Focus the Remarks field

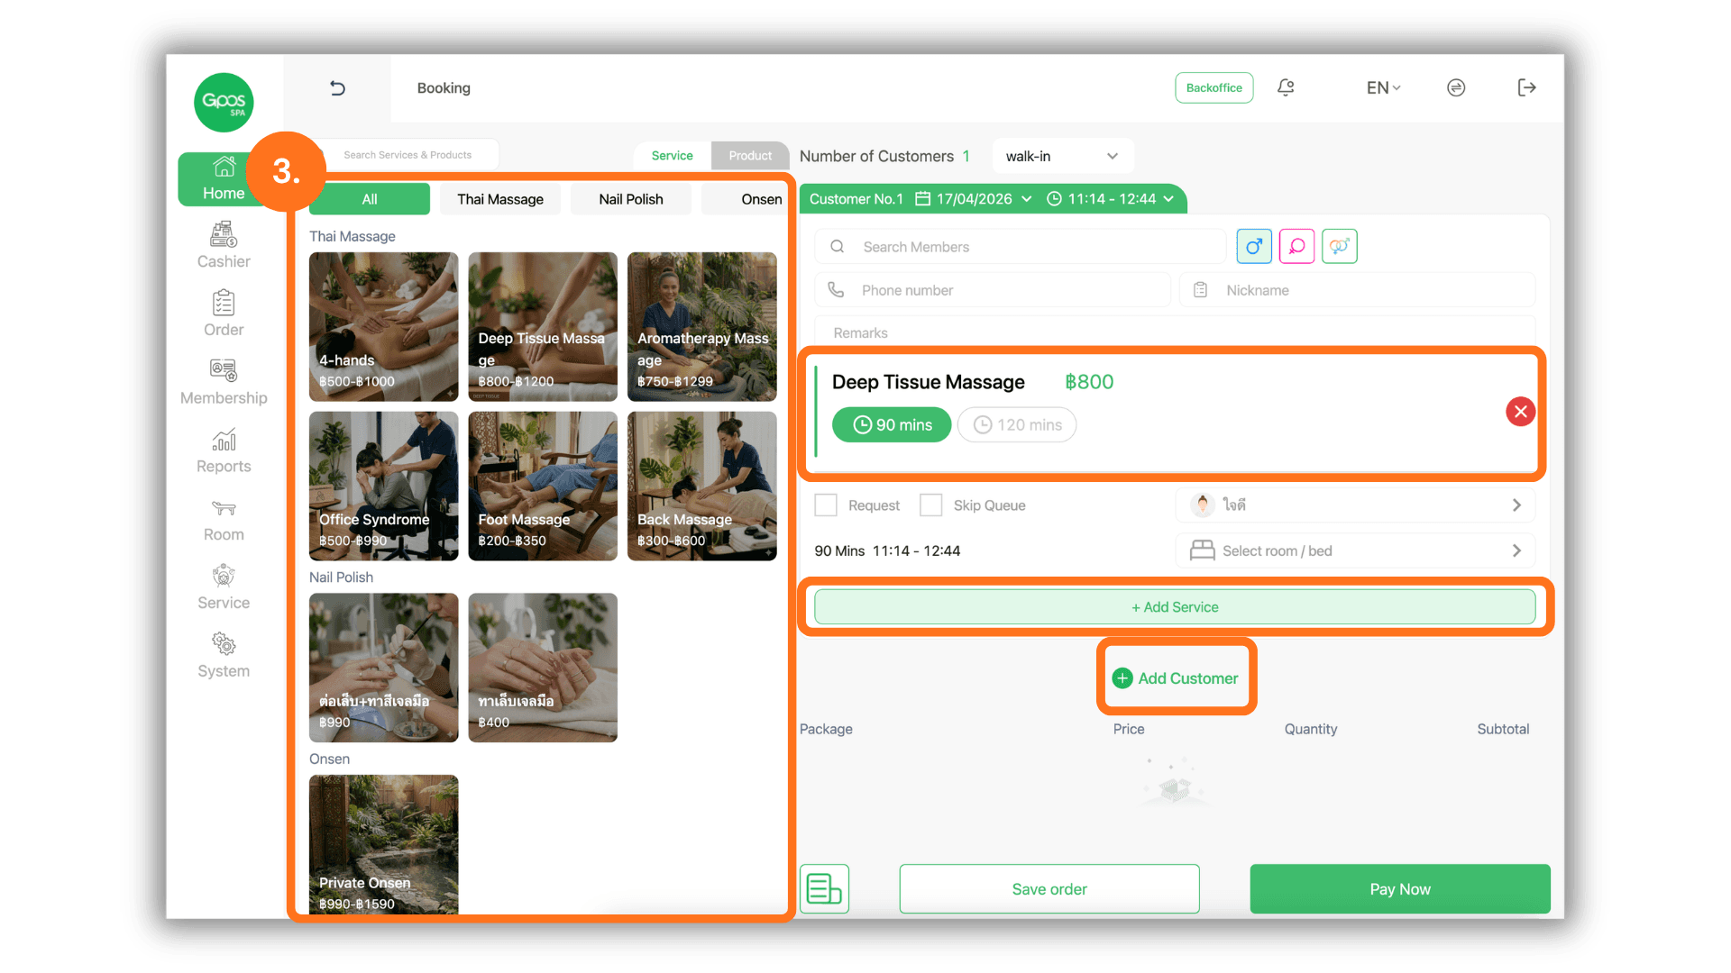[1175, 332]
